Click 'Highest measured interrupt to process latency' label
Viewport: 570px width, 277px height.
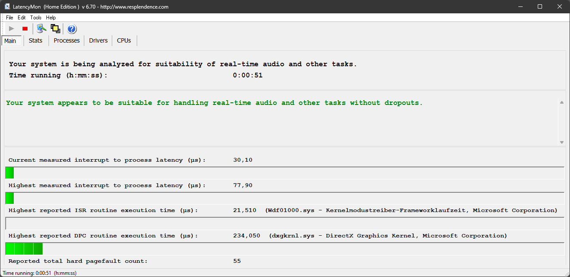(107, 185)
